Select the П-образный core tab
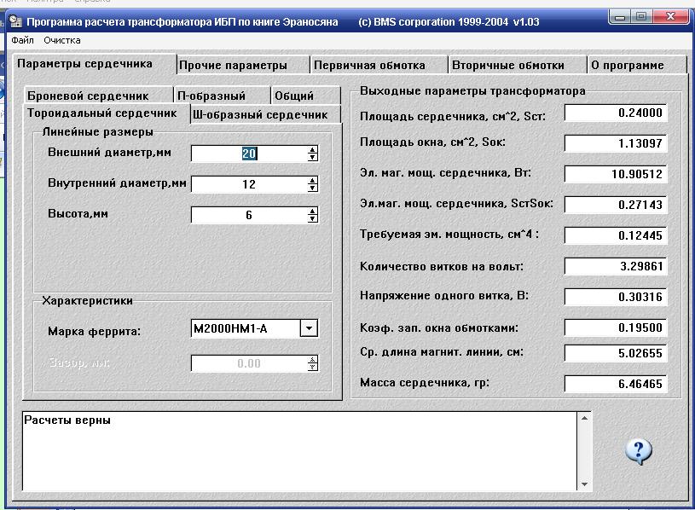The image size is (695, 510). (x=211, y=96)
